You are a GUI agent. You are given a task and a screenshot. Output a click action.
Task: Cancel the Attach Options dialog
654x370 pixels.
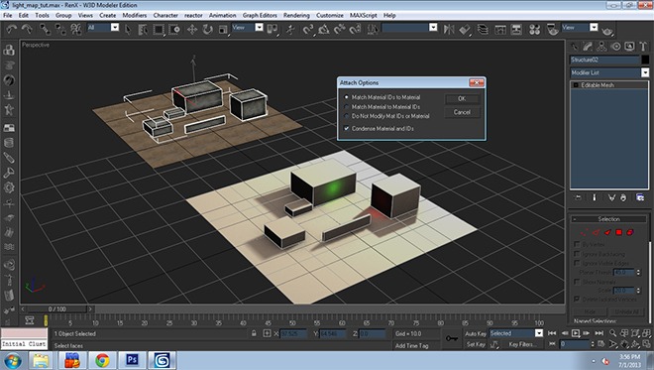click(462, 112)
